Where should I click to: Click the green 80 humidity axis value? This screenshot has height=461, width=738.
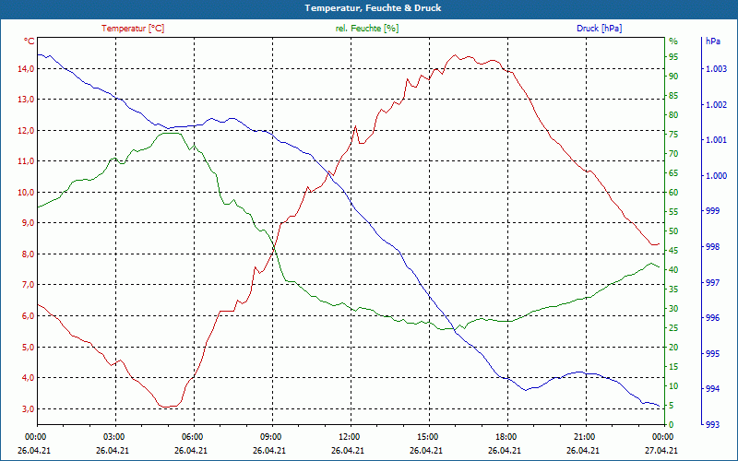point(673,115)
